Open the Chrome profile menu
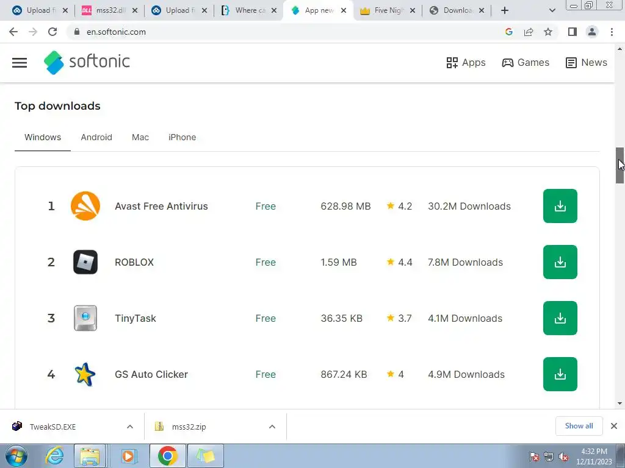The height and width of the screenshot is (468, 625). point(592,32)
